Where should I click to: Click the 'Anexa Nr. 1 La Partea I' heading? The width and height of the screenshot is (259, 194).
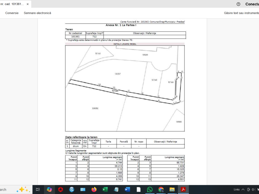121,25
